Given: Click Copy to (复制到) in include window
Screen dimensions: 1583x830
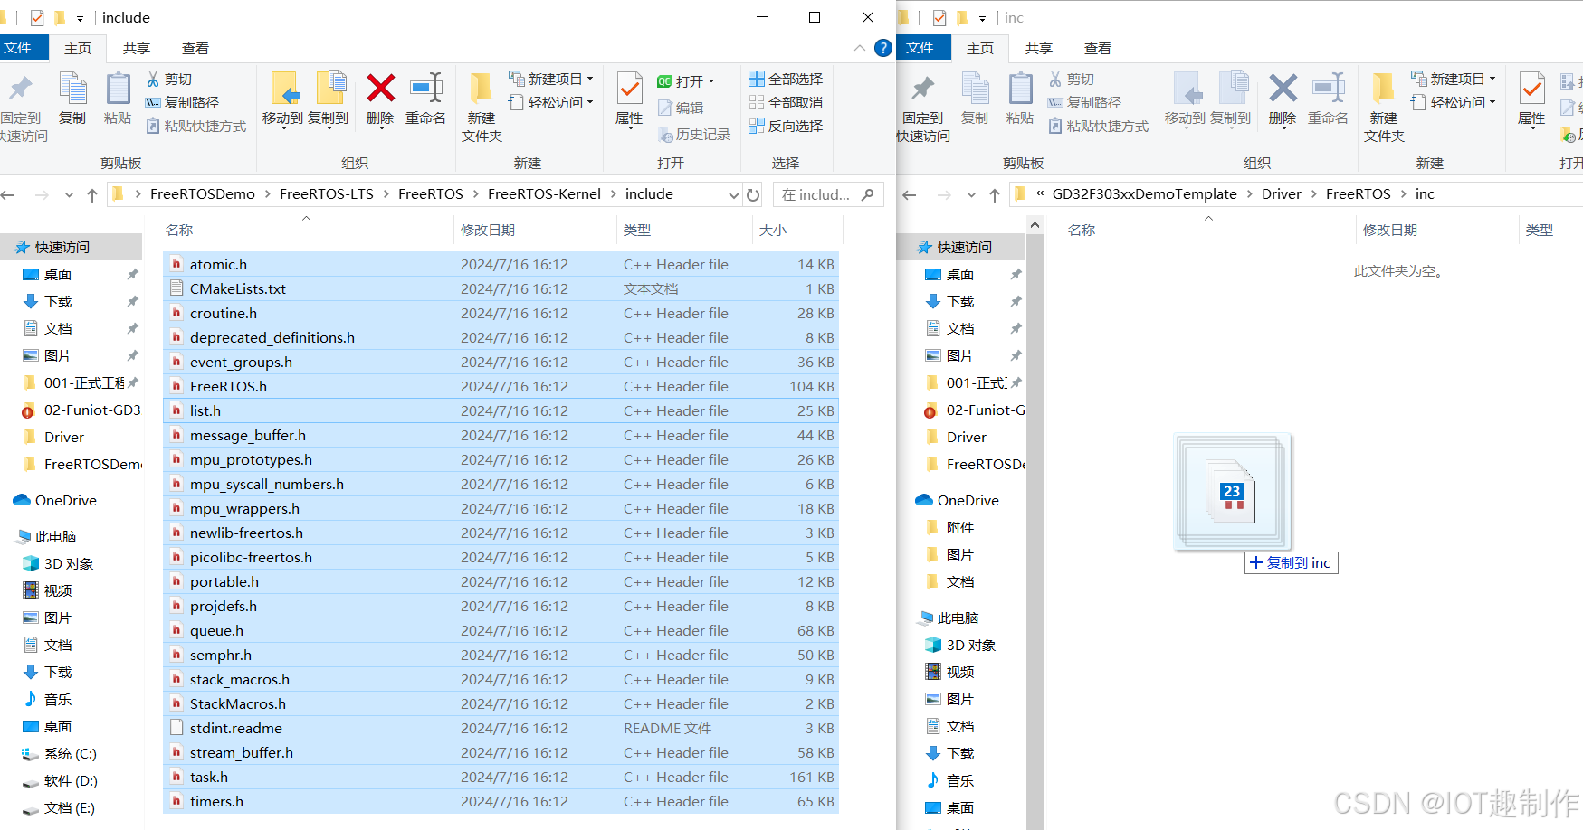Looking at the screenshot, I should (x=329, y=99).
